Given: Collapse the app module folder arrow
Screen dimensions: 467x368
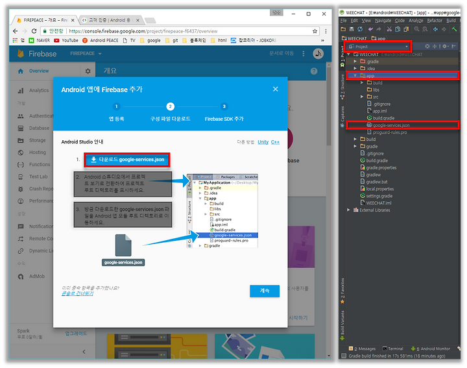Looking at the screenshot, I should point(355,76).
